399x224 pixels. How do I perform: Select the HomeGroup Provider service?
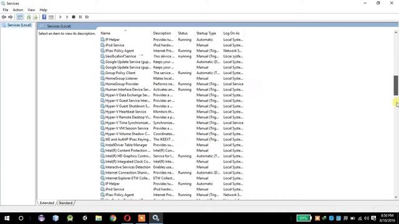172,84
